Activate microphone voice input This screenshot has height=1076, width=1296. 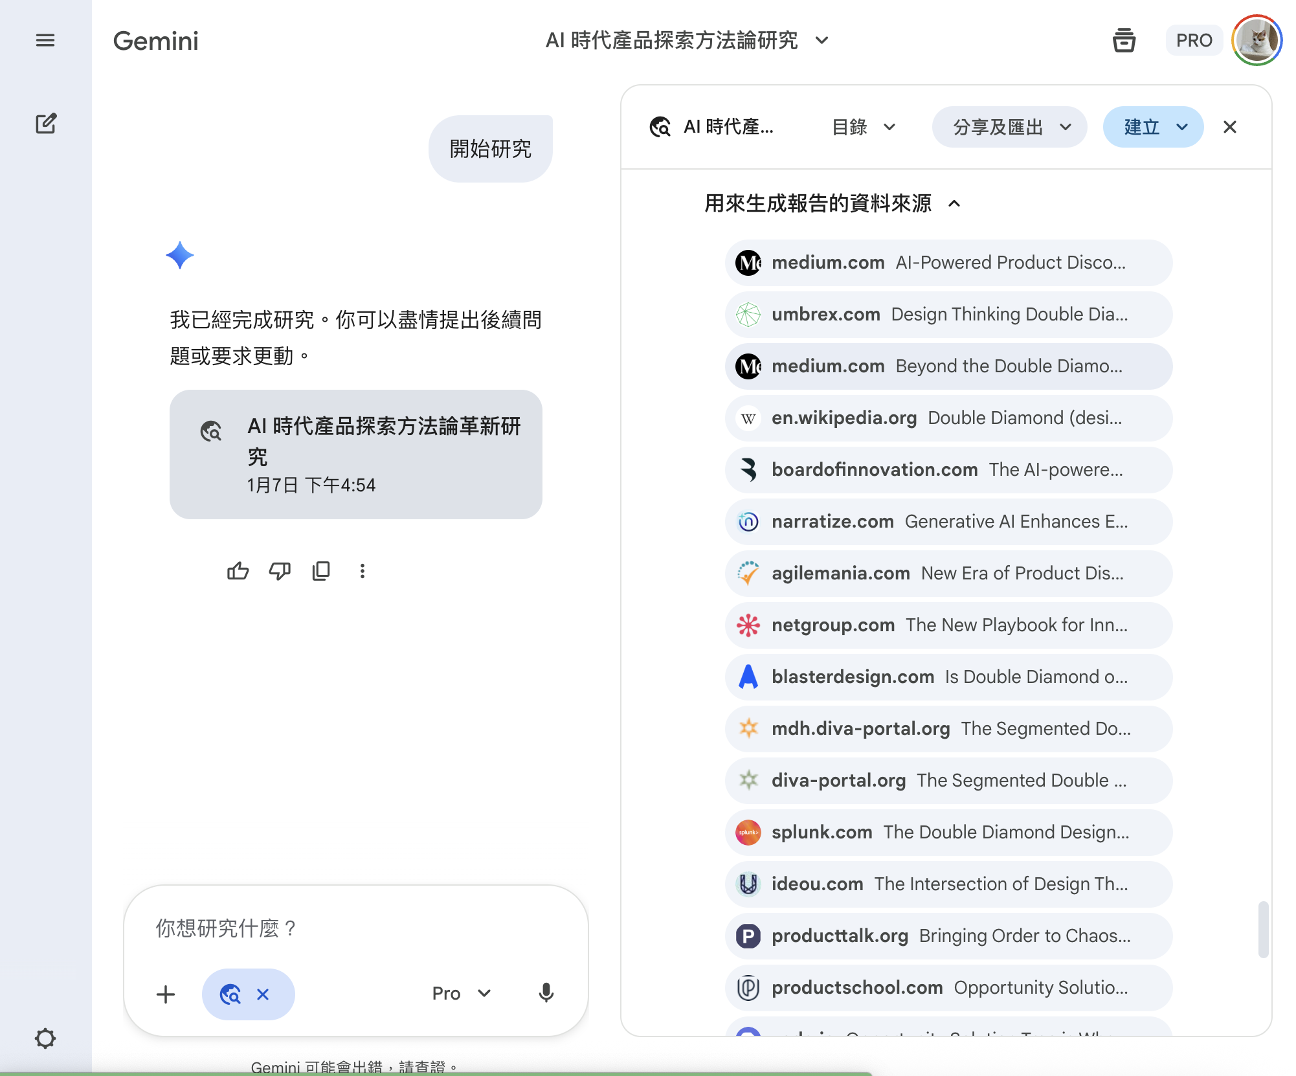(x=546, y=993)
